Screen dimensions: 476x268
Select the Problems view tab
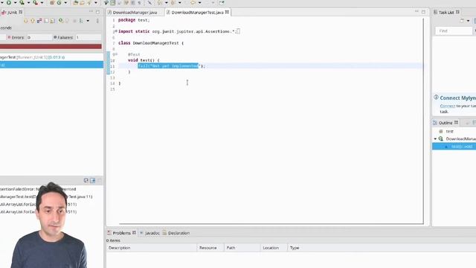[121, 233]
